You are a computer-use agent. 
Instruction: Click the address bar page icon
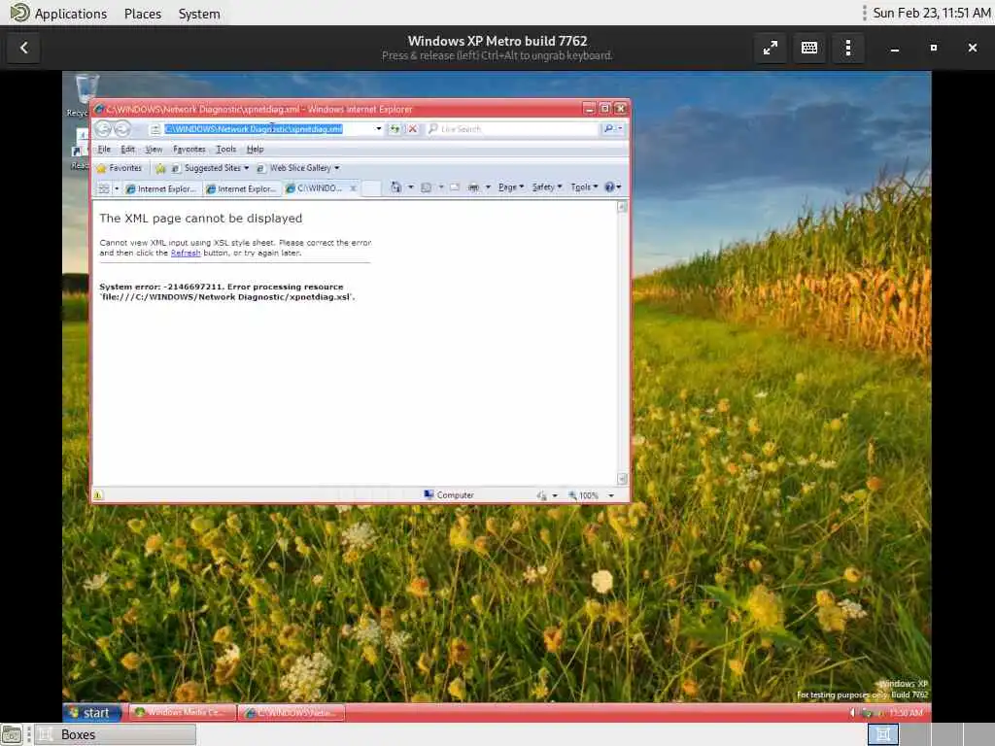154,129
